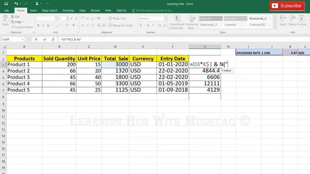Click the Font Color A swatch
This screenshot has width=310, height=174.
pyautogui.click(x=74, y=25)
